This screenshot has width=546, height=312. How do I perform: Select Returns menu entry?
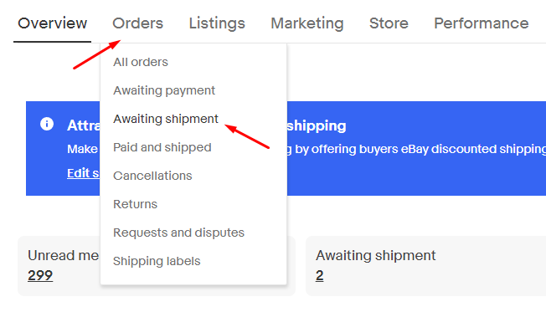tap(135, 204)
